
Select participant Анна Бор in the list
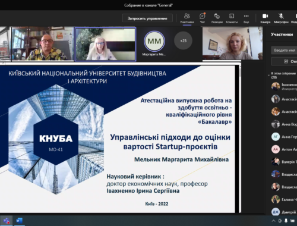click(x=284, y=124)
